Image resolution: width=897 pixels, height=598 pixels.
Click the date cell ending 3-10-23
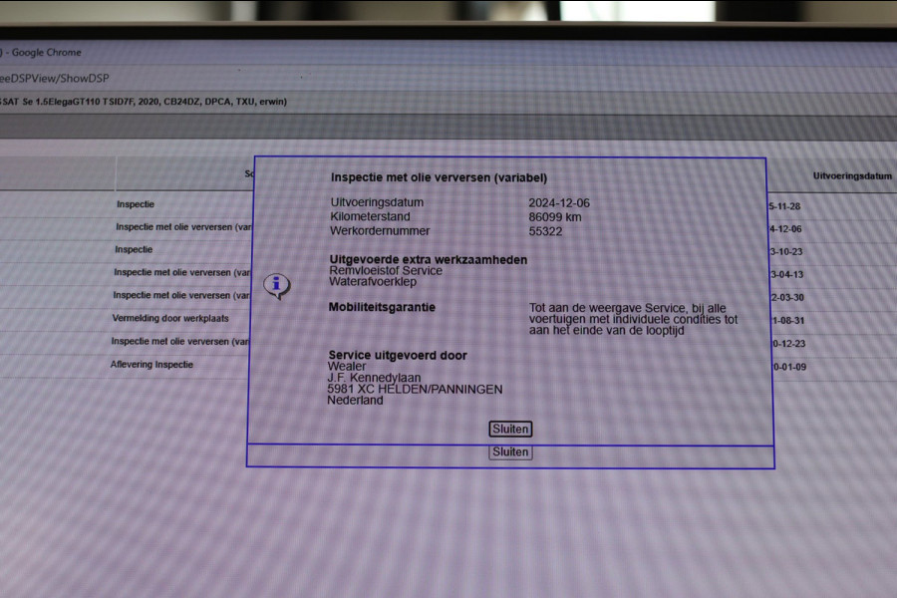click(x=786, y=252)
